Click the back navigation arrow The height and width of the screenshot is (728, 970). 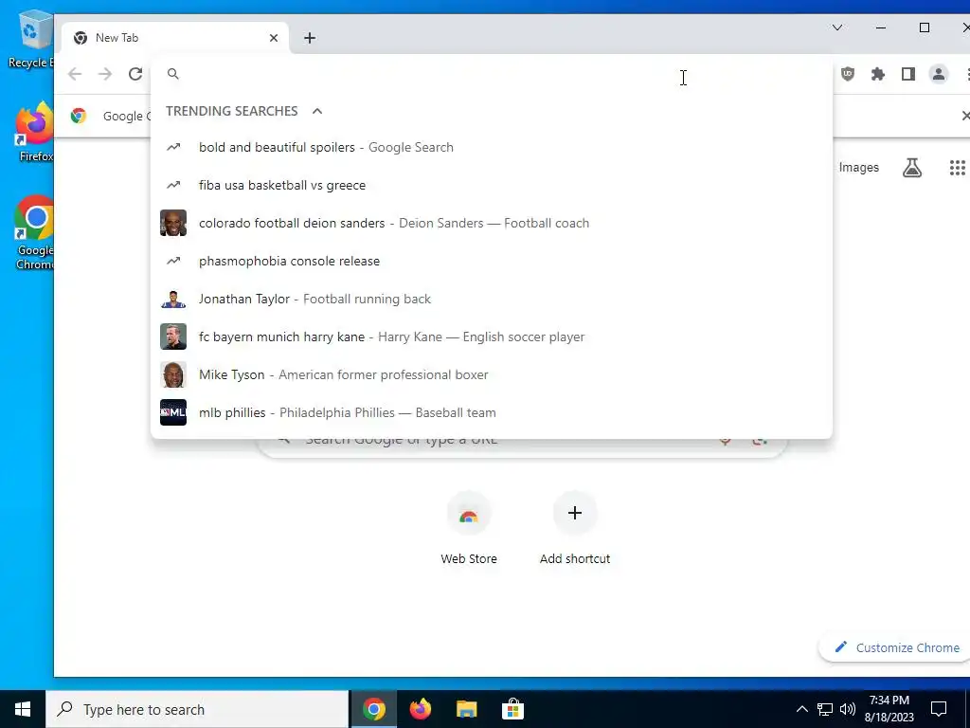(x=75, y=74)
